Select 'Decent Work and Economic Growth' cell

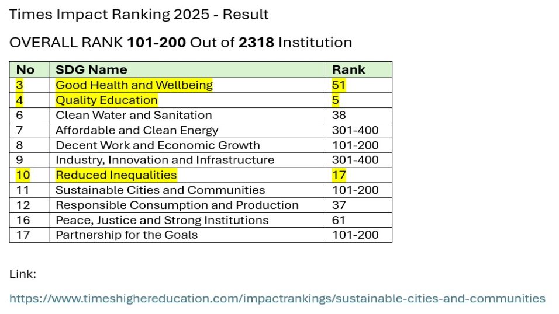pos(187,145)
